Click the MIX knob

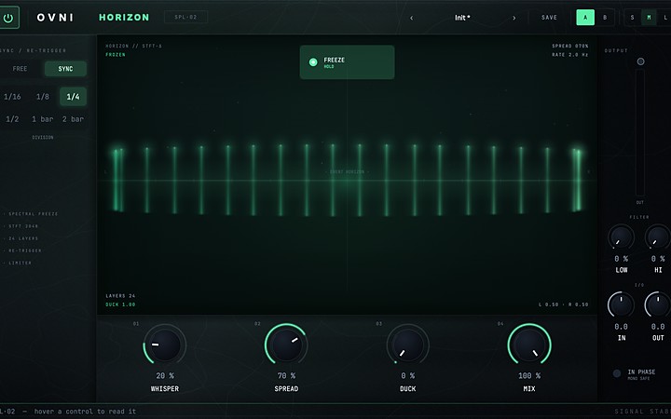pyautogui.click(x=529, y=345)
